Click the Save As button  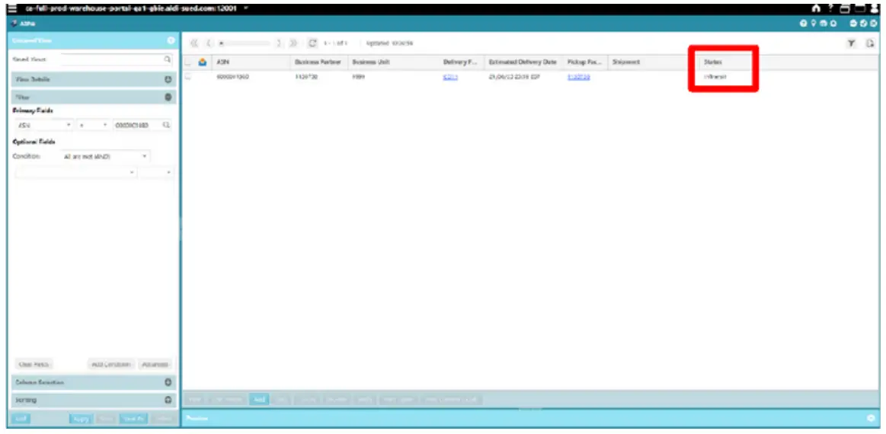pyautogui.click(x=134, y=419)
